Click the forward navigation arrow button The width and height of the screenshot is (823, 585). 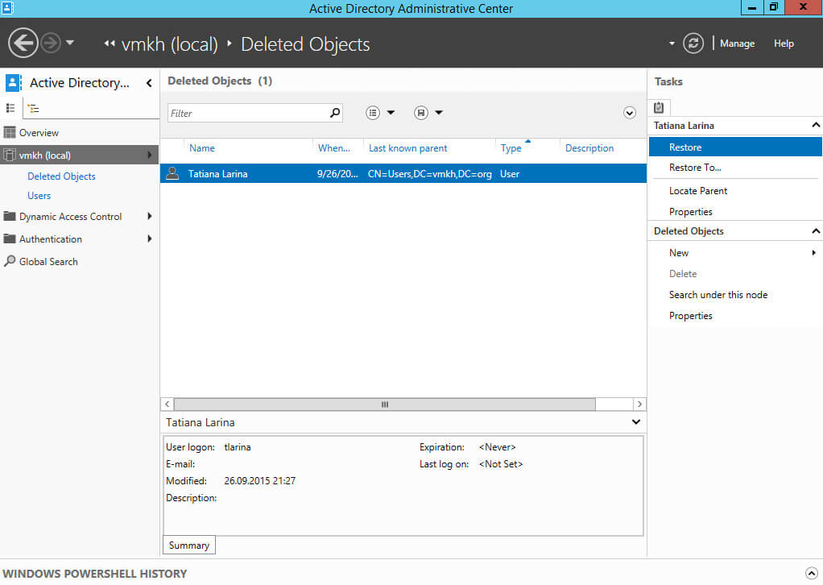(x=51, y=43)
